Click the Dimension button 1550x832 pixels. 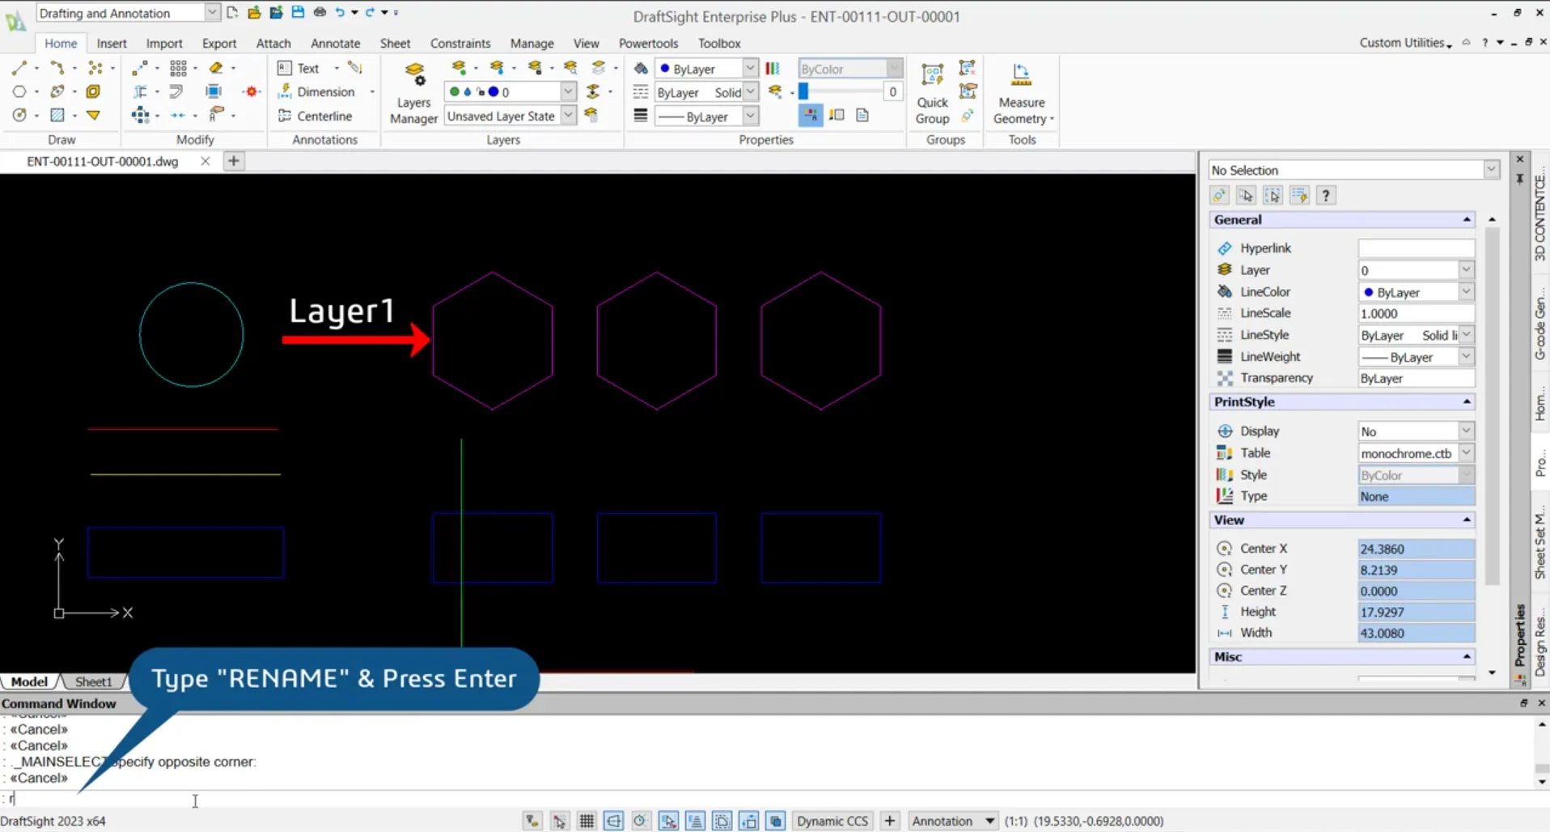(x=325, y=91)
